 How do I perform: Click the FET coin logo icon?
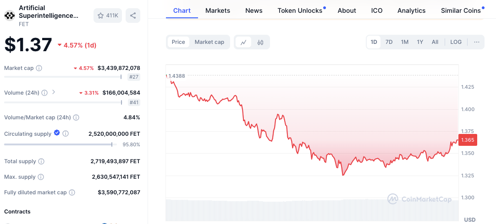10,16
